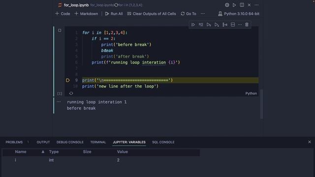Open the editor title more-actions ellipsis

click(x=256, y=5)
